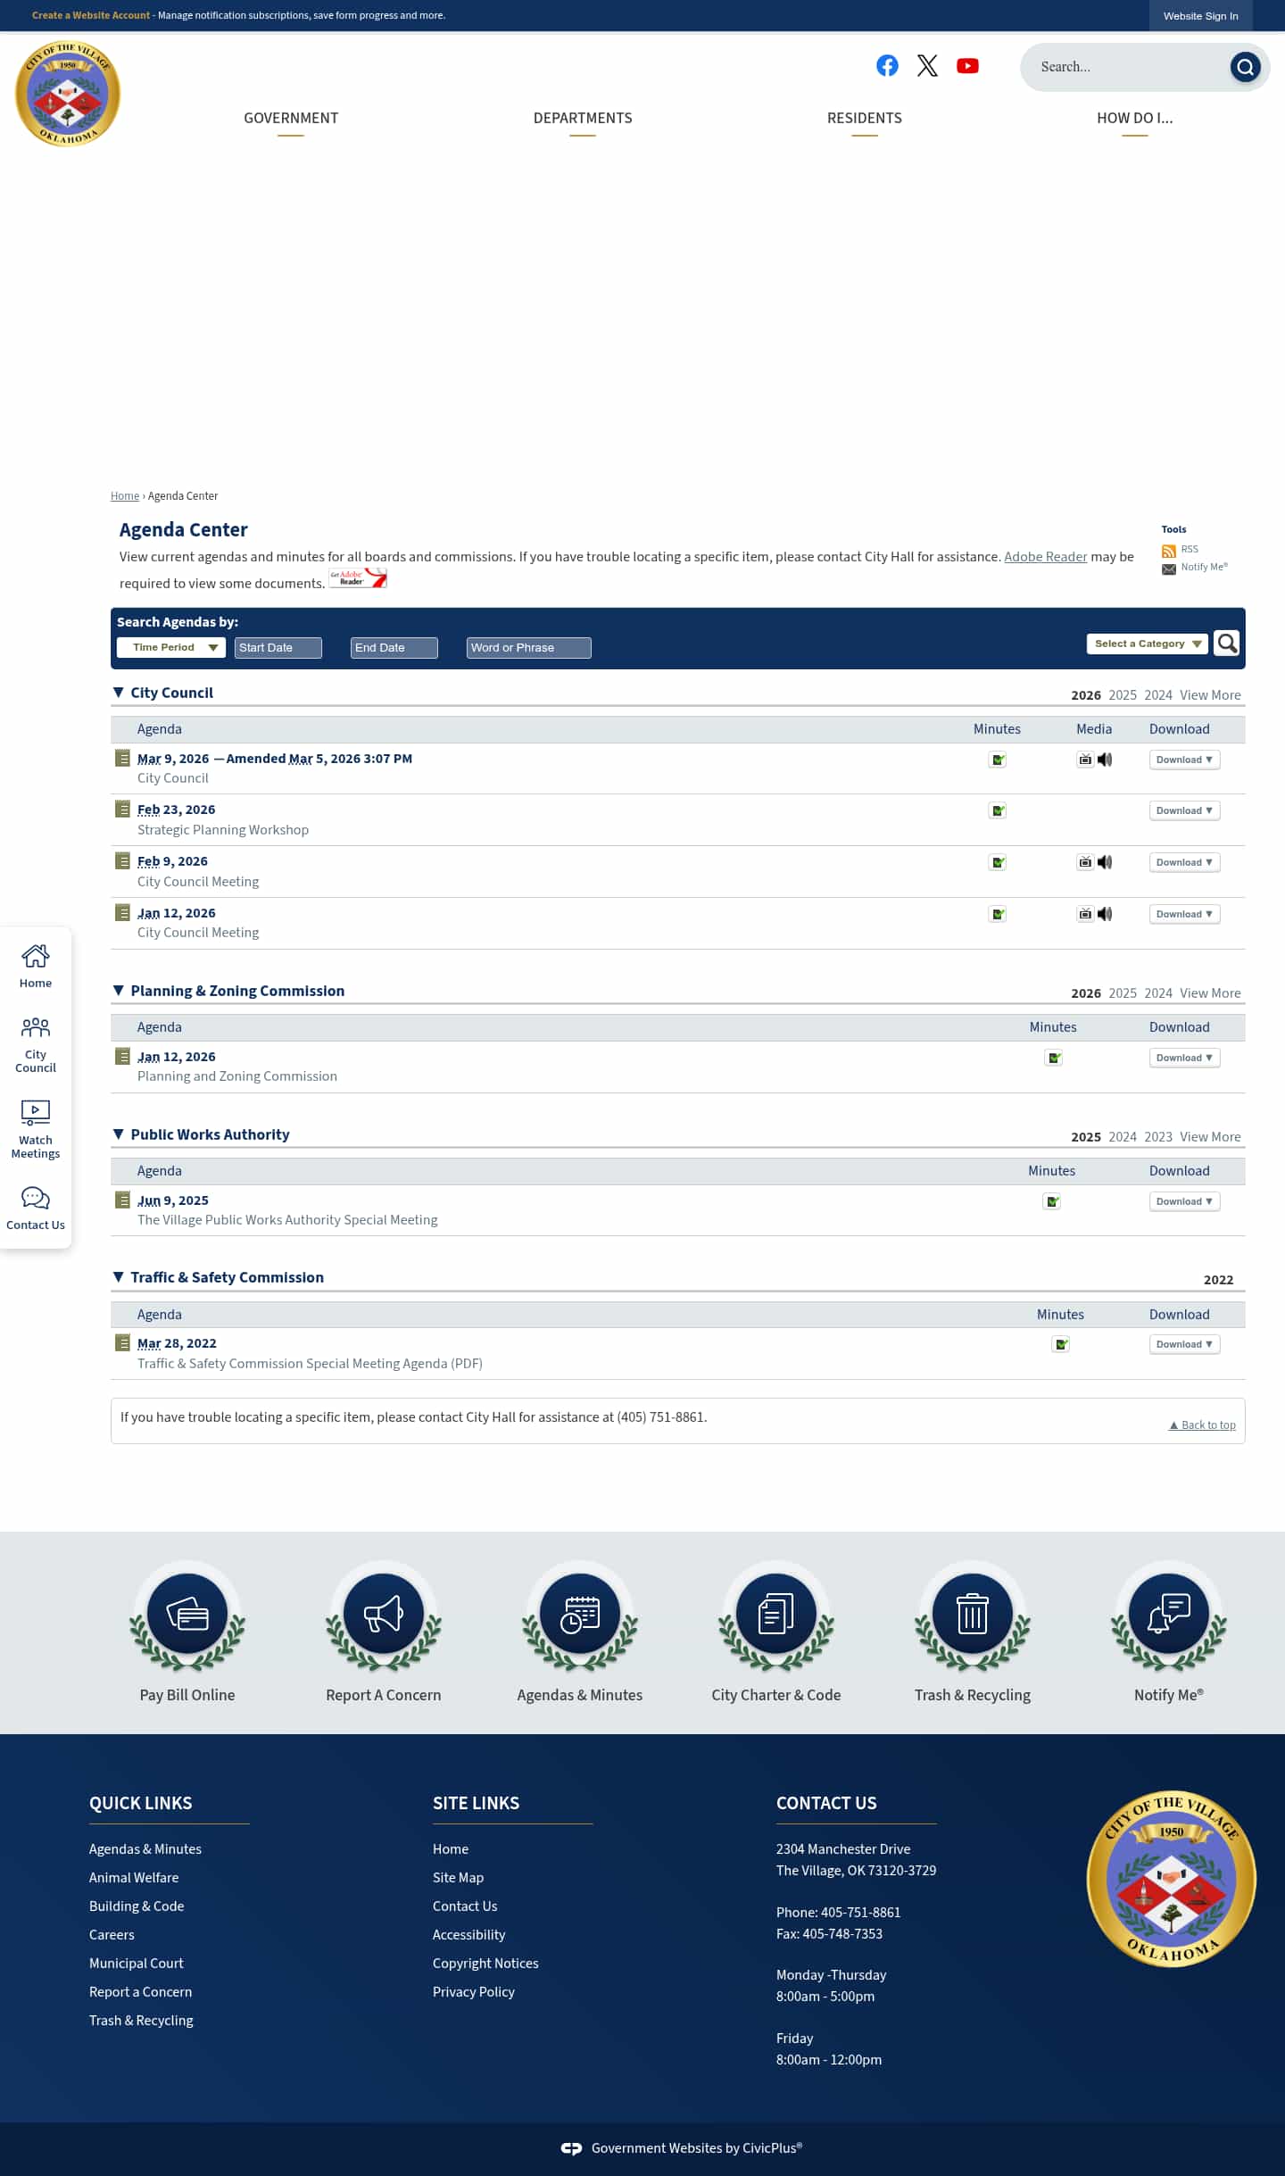
Task: Open the Time Period dropdown
Action: tap(171, 648)
